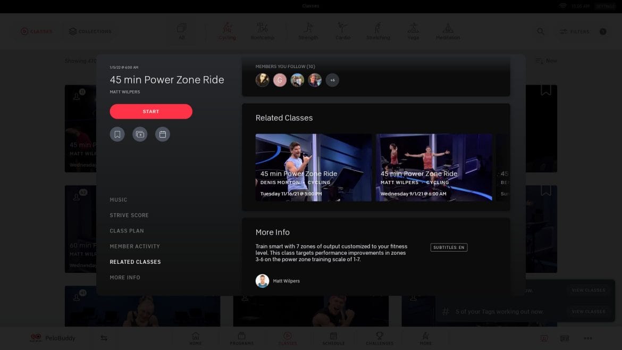Open More in bottom navigation
This screenshot has height=350, width=622.
pyautogui.click(x=426, y=338)
